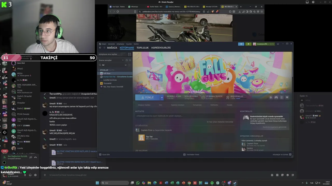Image resolution: width=332 pixels, height=186 pixels.
Task: Toggle Discord headphone deafen
Action: click(x=30, y=175)
